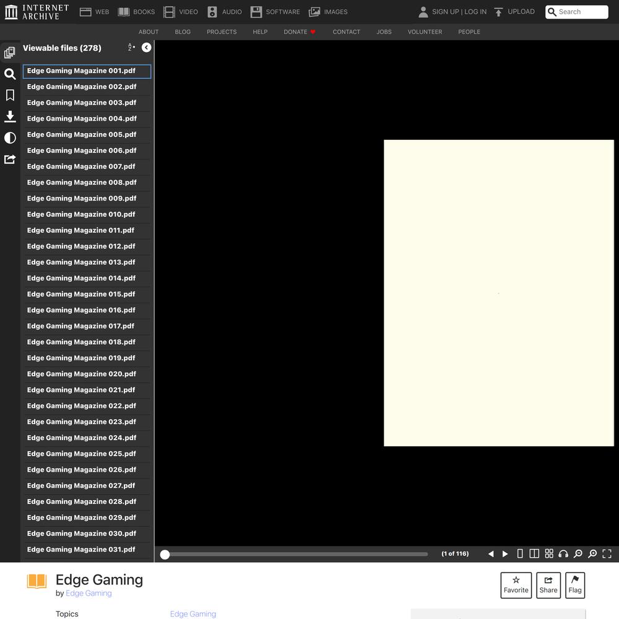Zoom out of the page
Image resolution: width=619 pixels, height=619 pixels.
pyautogui.click(x=578, y=554)
